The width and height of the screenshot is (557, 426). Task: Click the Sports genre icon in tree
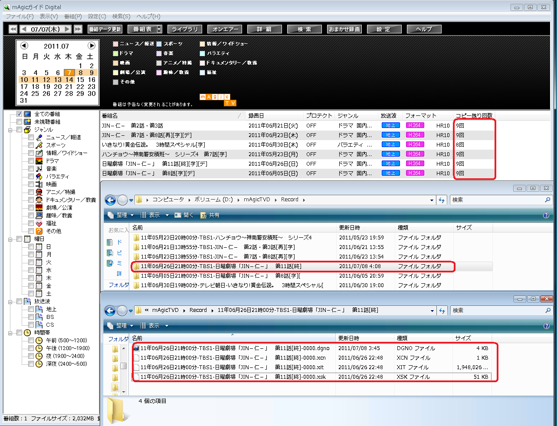coord(39,145)
